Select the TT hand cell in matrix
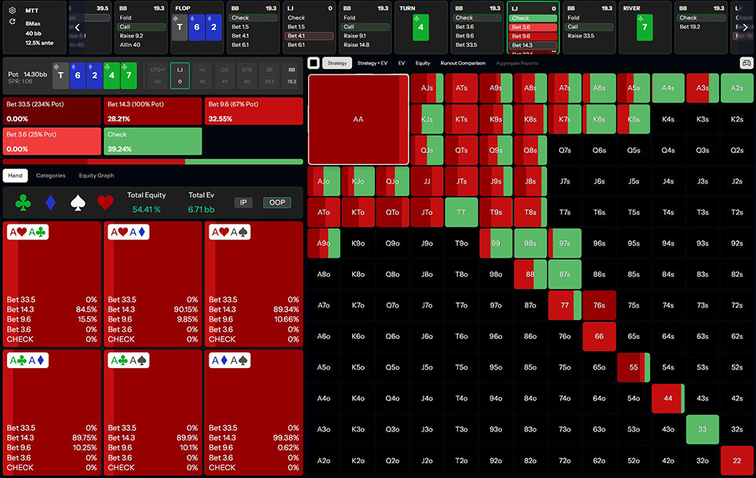 (x=461, y=212)
